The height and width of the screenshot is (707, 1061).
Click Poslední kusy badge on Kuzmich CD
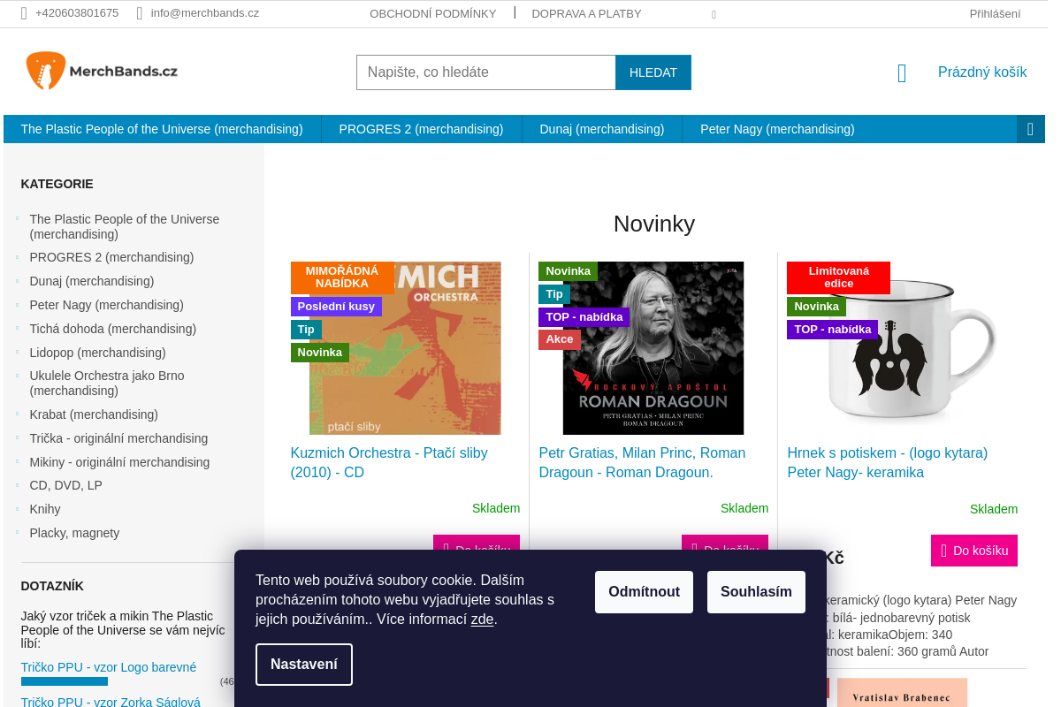pos(336,307)
